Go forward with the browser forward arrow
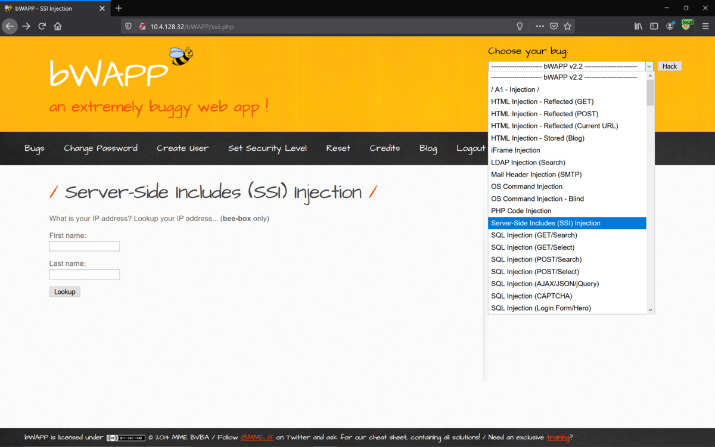Screen dimensions: 715x447 tap(26, 26)
